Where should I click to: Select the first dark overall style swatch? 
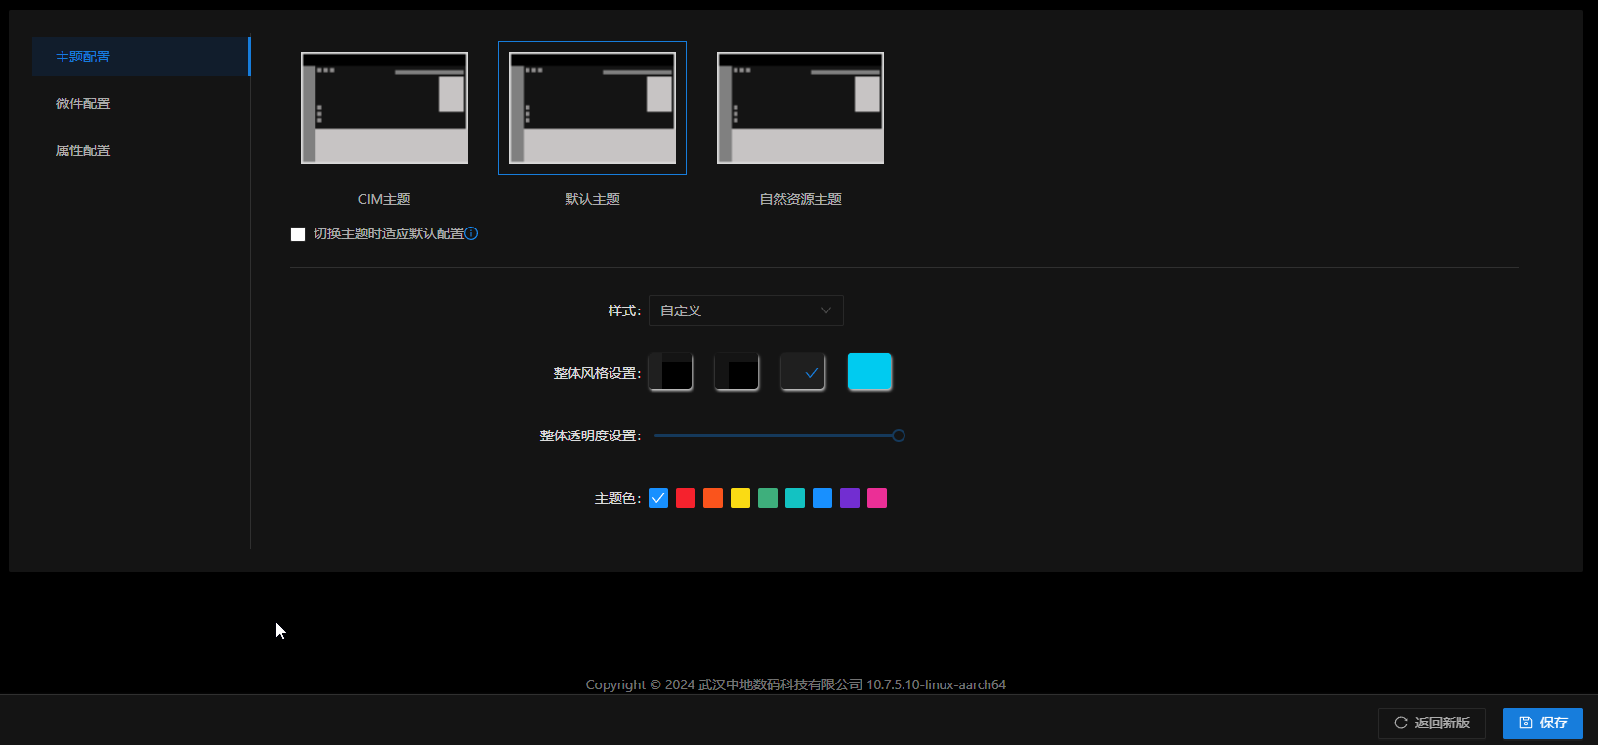[x=670, y=372]
